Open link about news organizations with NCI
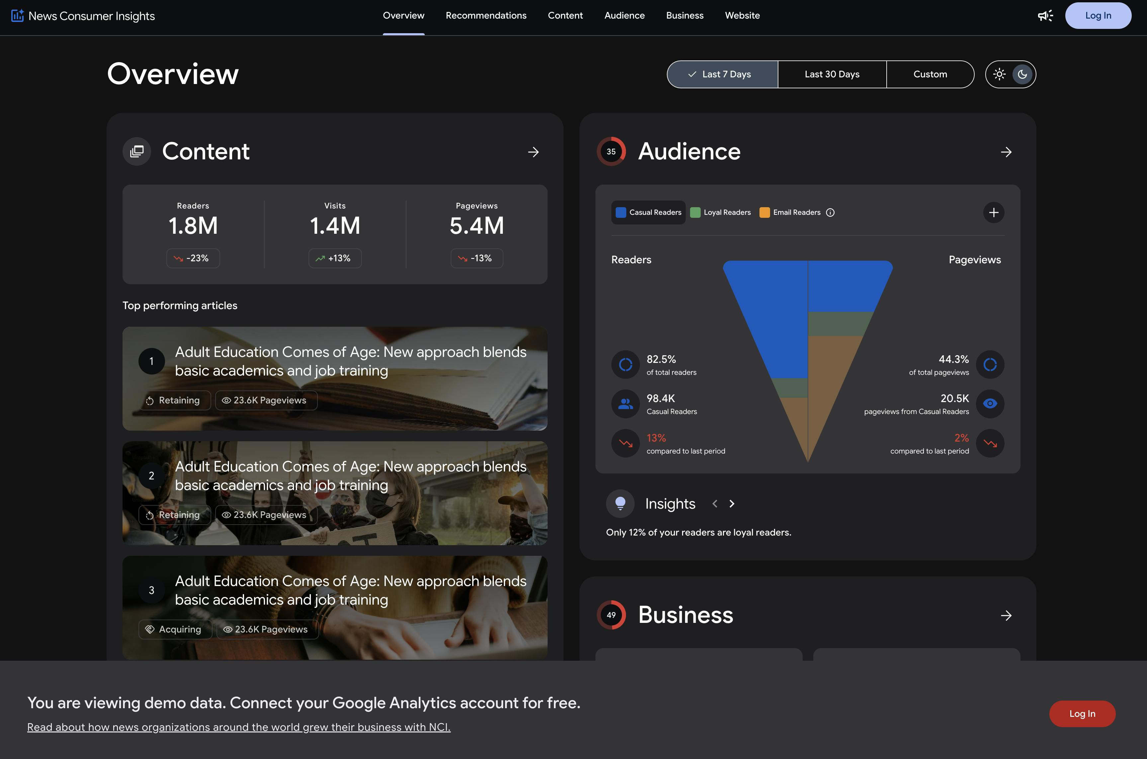 click(x=239, y=727)
